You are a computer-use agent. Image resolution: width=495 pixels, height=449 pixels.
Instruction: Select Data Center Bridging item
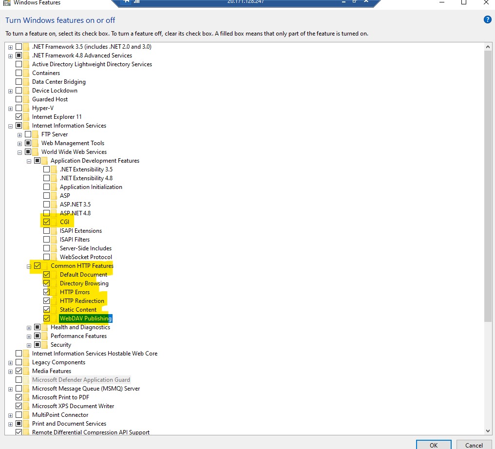tap(59, 82)
